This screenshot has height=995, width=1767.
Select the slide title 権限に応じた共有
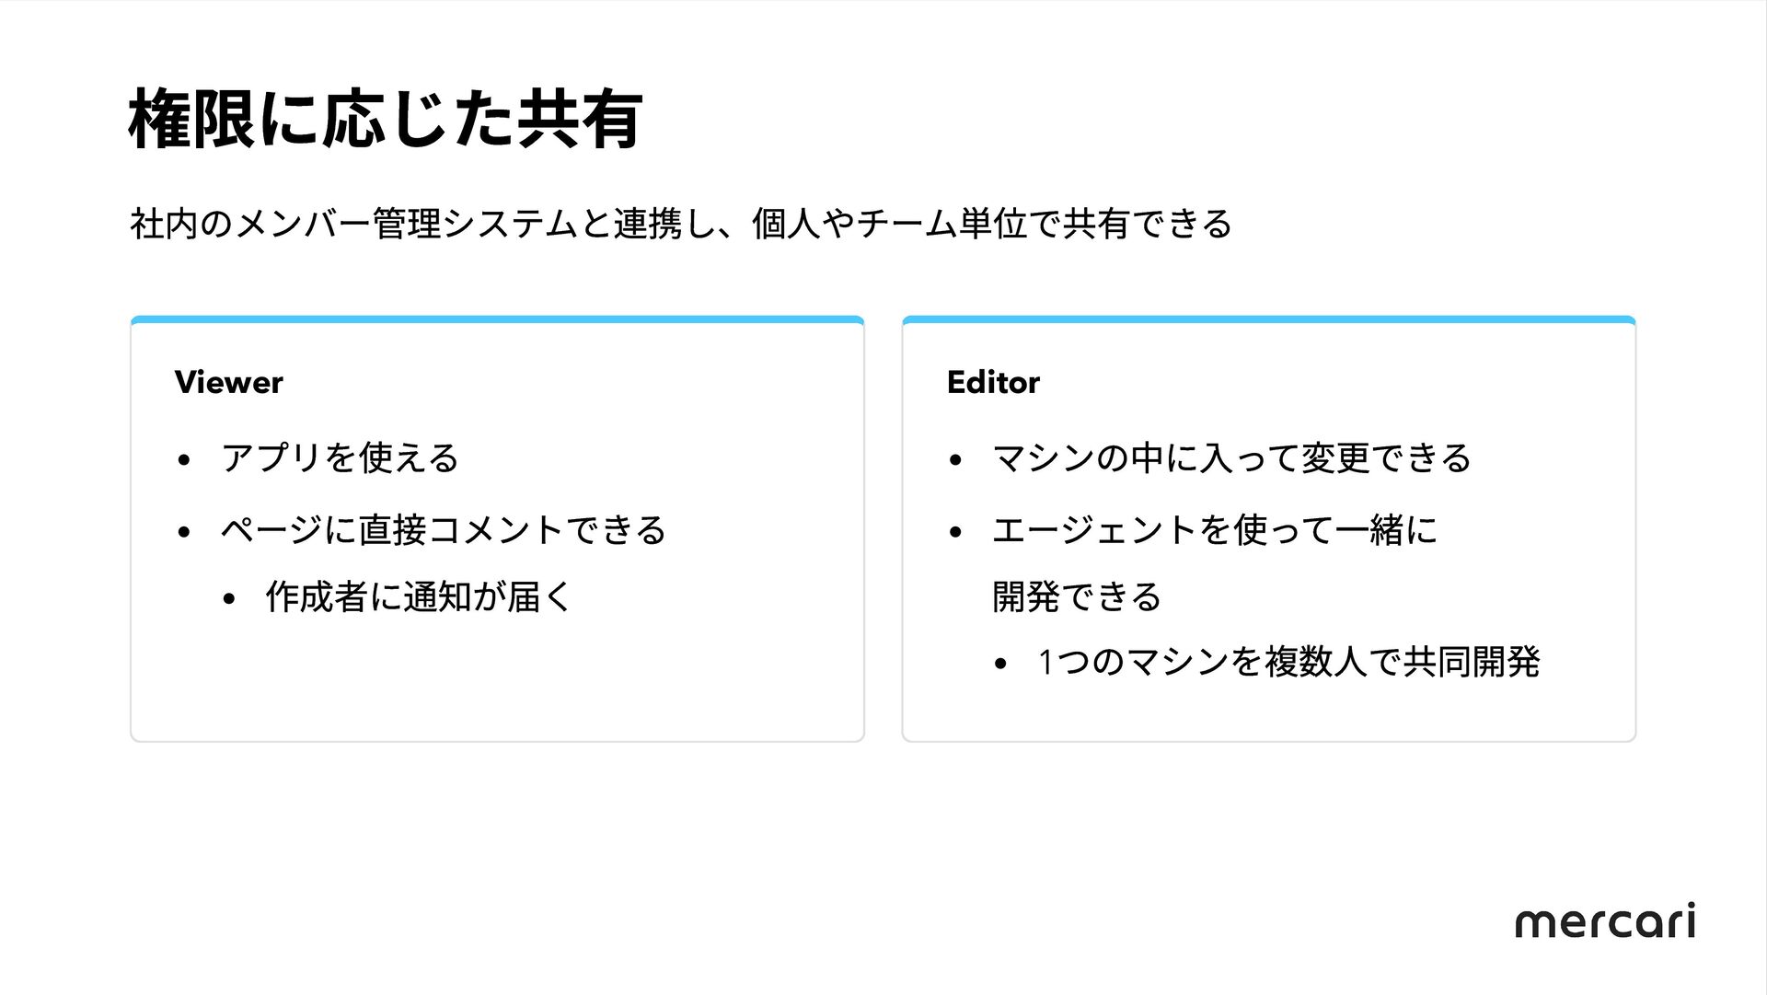click(x=386, y=119)
